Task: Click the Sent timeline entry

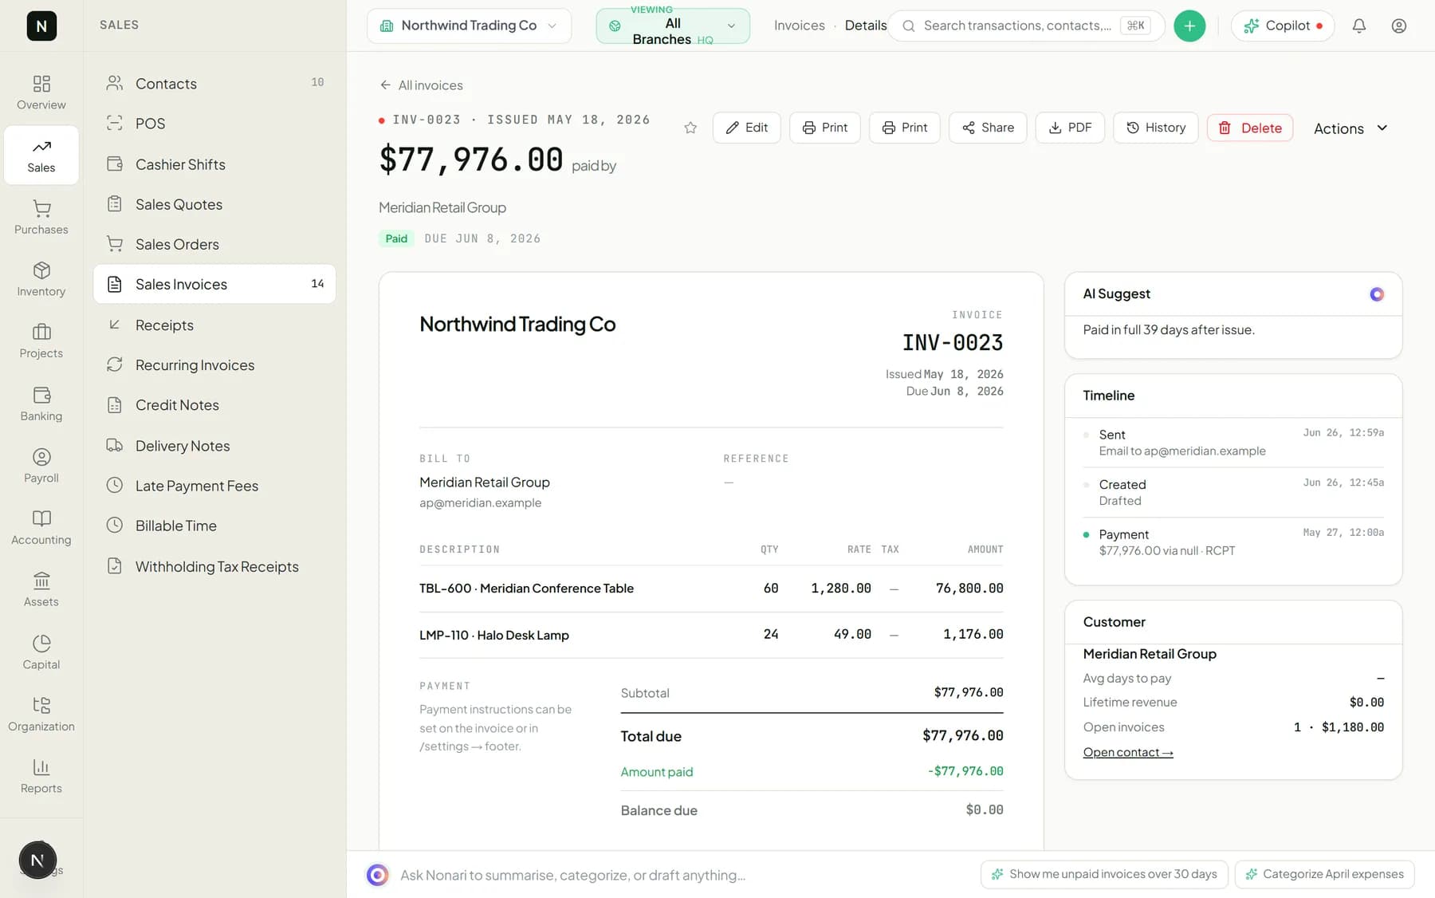Action: pos(1233,443)
